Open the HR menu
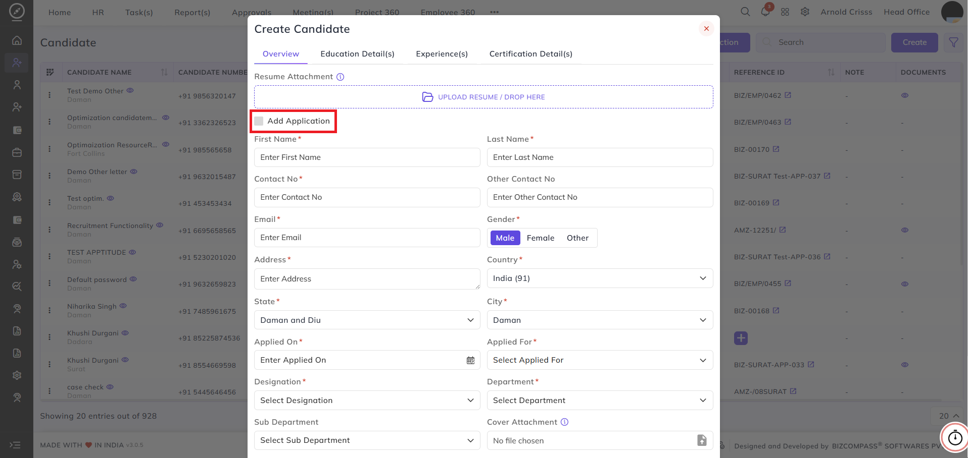The height and width of the screenshot is (458, 968). 98,12
